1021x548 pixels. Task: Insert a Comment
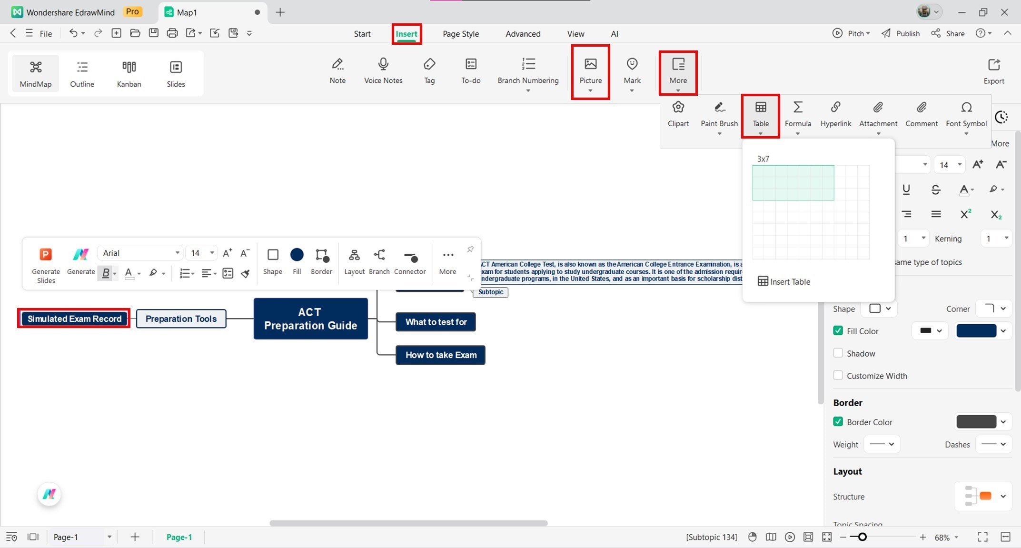(922, 114)
